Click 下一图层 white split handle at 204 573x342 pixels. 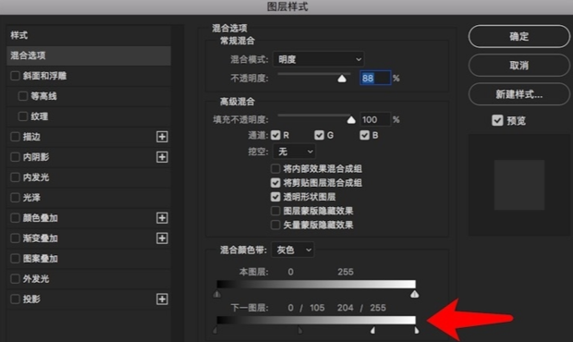coord(372,330)
